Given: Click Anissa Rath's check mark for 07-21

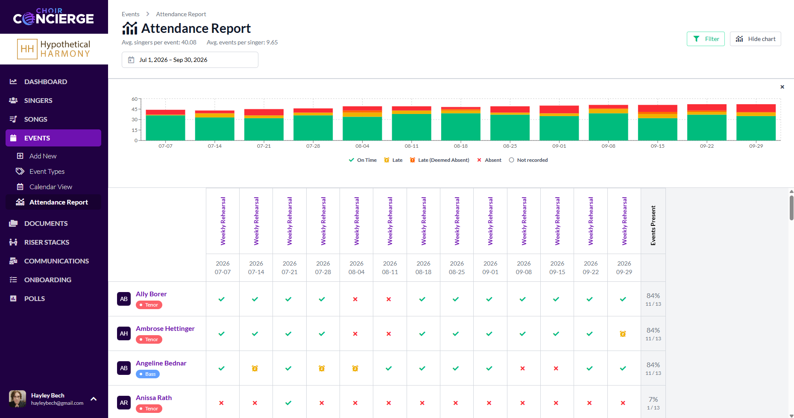Looking at the screenshot, I should [288, 403].
